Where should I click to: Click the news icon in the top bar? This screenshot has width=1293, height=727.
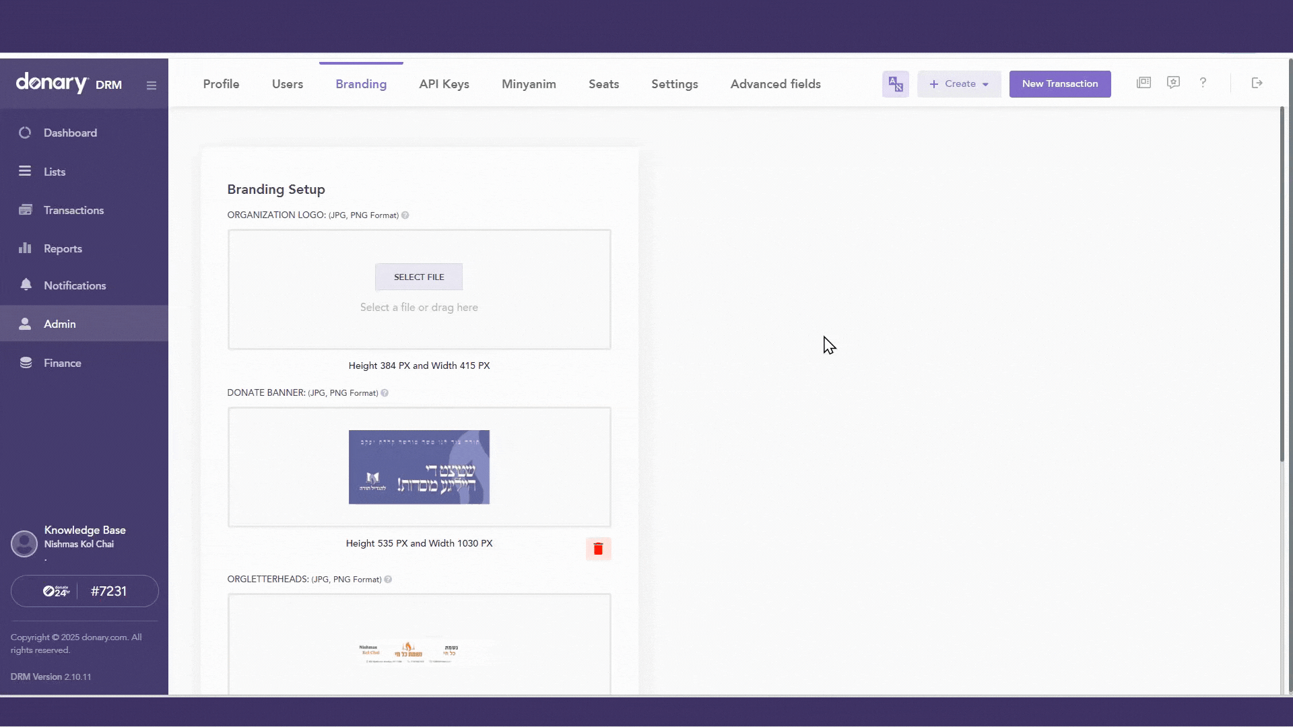[1143, 83]
